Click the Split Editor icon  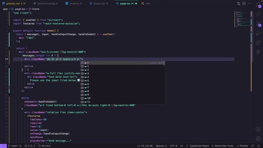tap(244, 4)
